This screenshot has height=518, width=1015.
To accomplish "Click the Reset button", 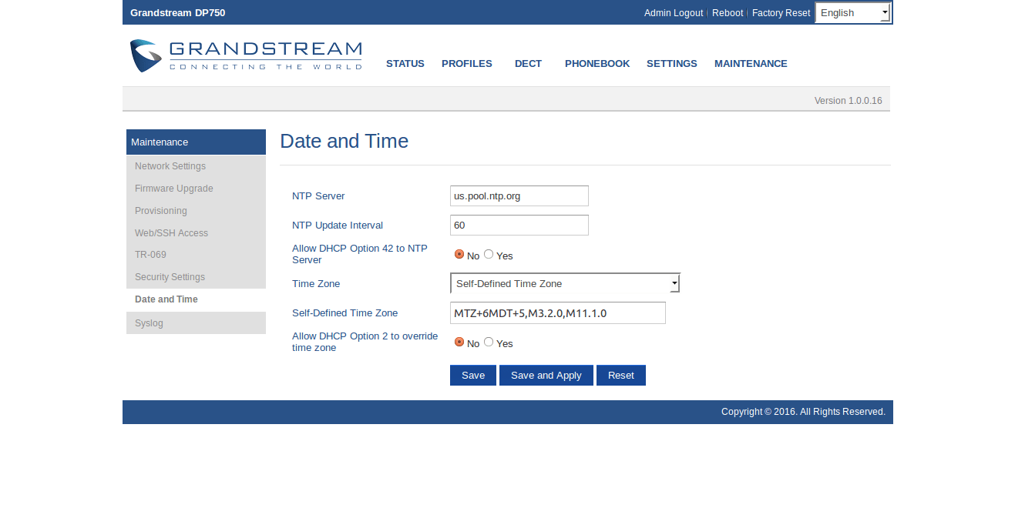I will click(620, 376).
